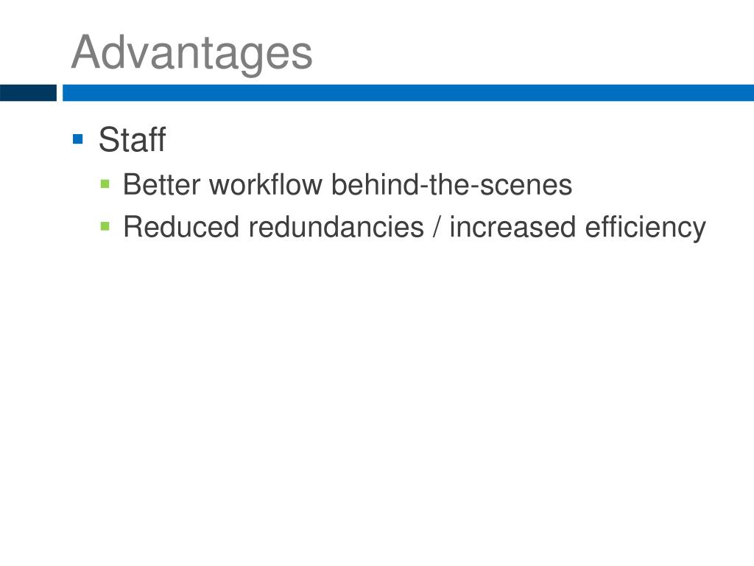Click the long bright blue divider bar

click(408, 93)
